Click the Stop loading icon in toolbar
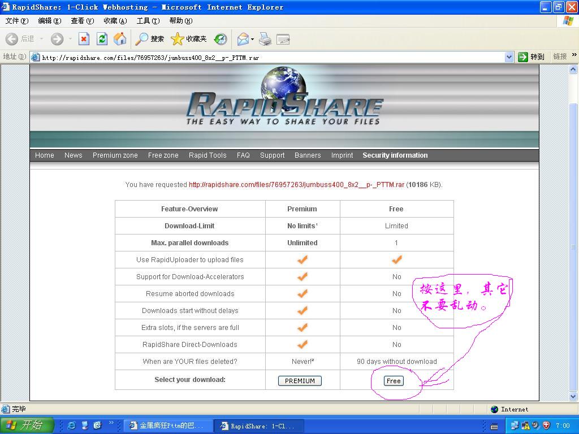Viewport: 579px width, 434px height. pos(84,39)
